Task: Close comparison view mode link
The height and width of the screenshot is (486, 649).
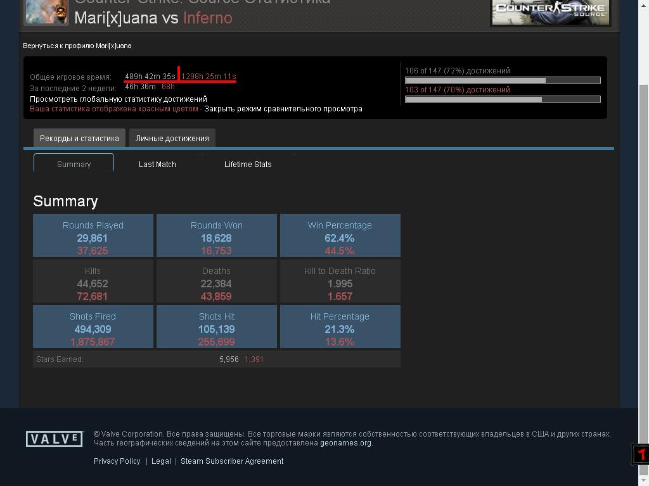Action: click(x=283, y=109)
